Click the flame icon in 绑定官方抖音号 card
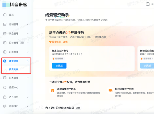This screenshot has width=154, height=114. pos(53,59)
